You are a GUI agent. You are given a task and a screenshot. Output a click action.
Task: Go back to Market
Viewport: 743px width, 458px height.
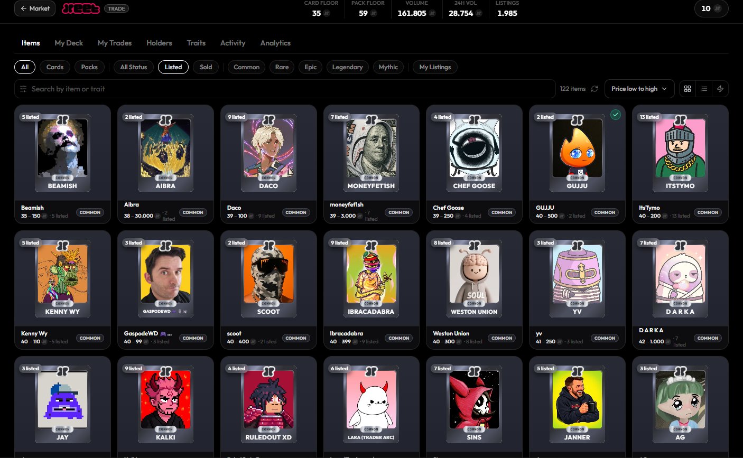pos(35,8)
